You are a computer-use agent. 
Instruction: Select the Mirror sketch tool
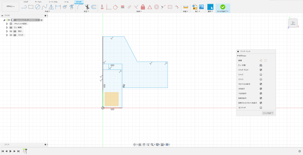(51, 7)
